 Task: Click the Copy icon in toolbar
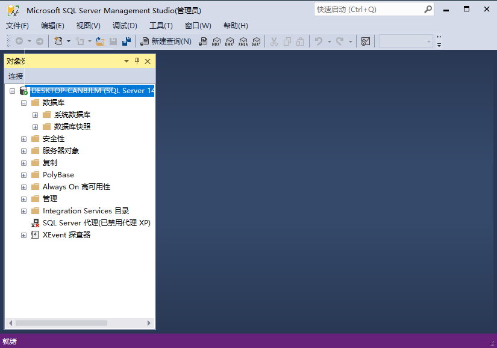tap(287, 41)
